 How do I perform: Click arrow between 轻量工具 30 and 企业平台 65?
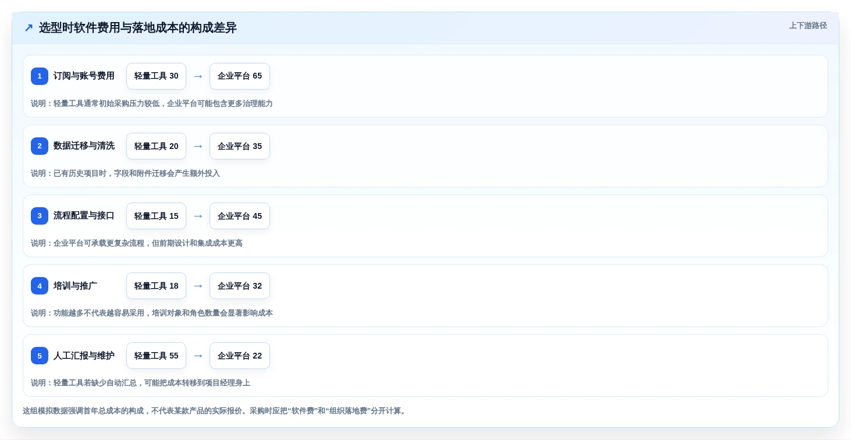point(198,76)
